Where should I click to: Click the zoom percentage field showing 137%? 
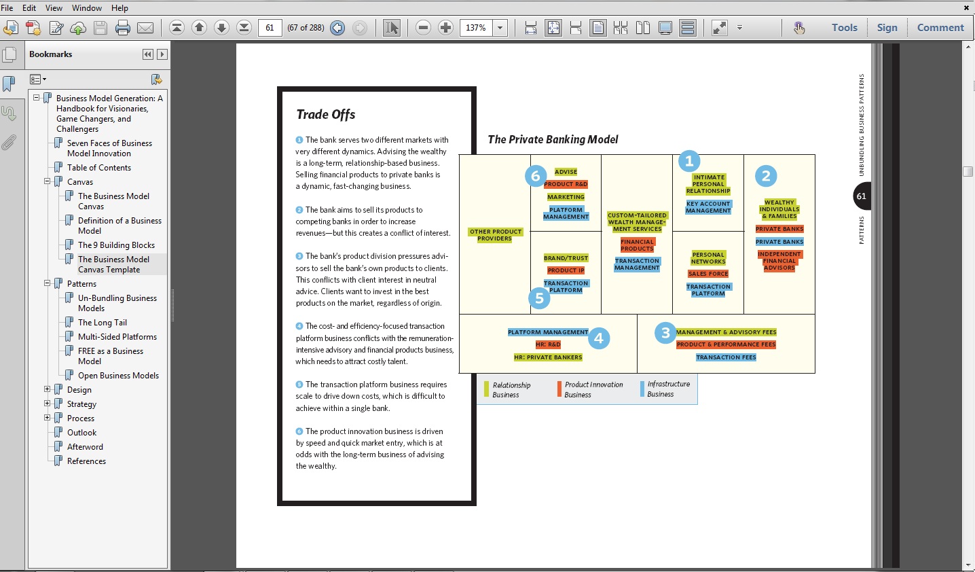point(477,28)
